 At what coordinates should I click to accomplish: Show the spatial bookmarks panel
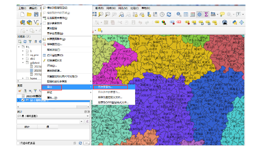[155, 15]
